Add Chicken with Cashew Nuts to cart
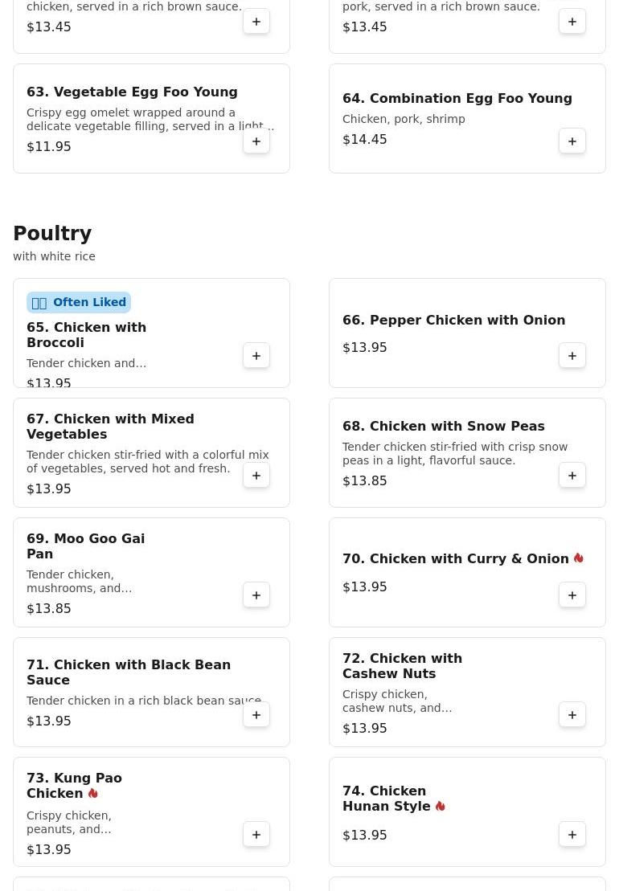This screenshot has width=619, height=891. tap(572, 715)
